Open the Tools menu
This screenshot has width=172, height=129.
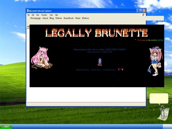pyautogui.click(x=51, y=15)
